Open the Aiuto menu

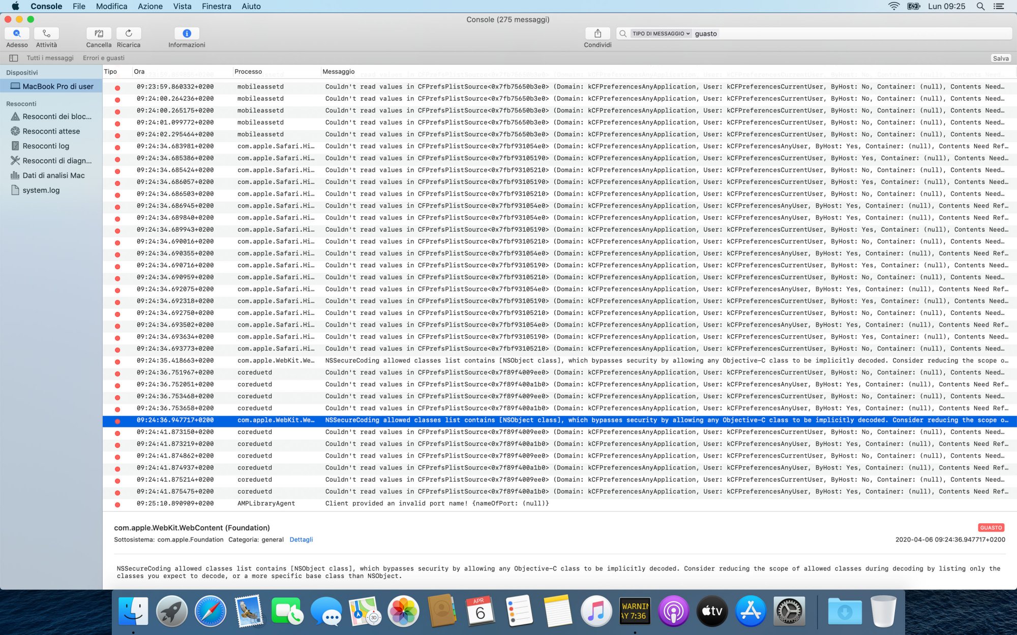251,6
